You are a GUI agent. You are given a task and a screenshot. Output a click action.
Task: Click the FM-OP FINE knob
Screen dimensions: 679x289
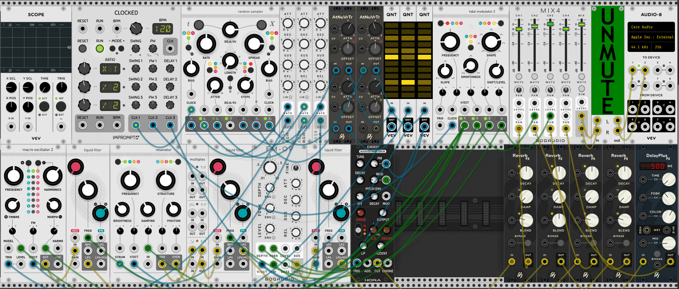(296, 168)
